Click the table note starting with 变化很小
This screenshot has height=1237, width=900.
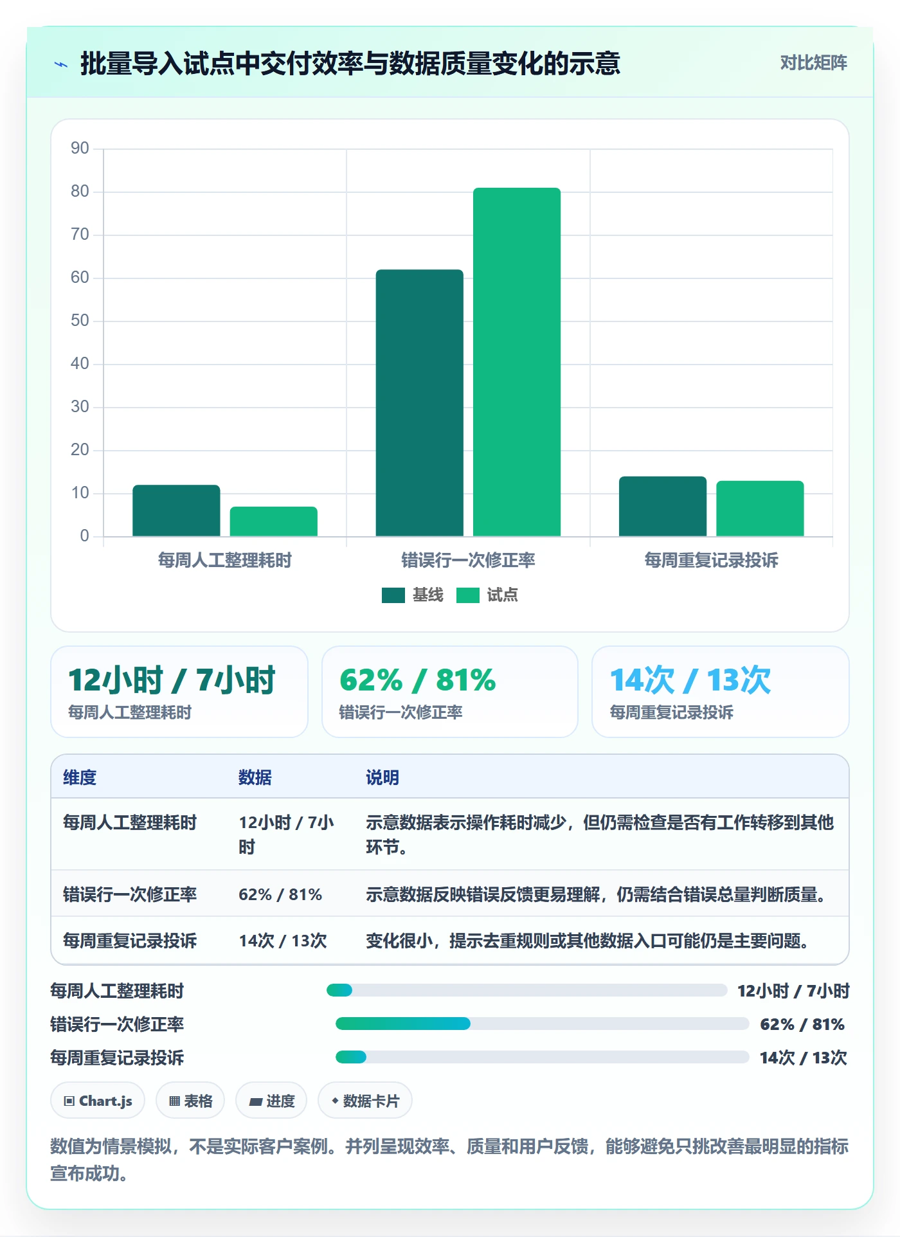pos(588,941)
